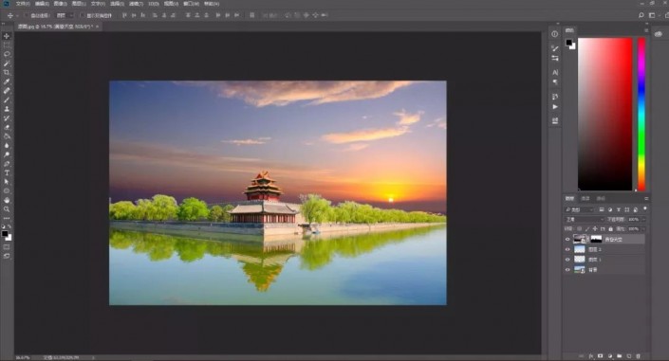Screen dimensions: 669x361
Task: Select the layer mask thumbnail
Action: 596,239
